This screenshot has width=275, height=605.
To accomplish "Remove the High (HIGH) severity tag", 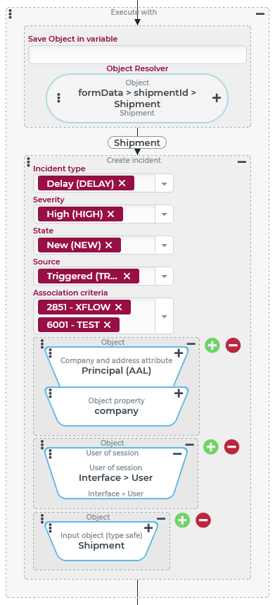I will [x=110, y=214].
